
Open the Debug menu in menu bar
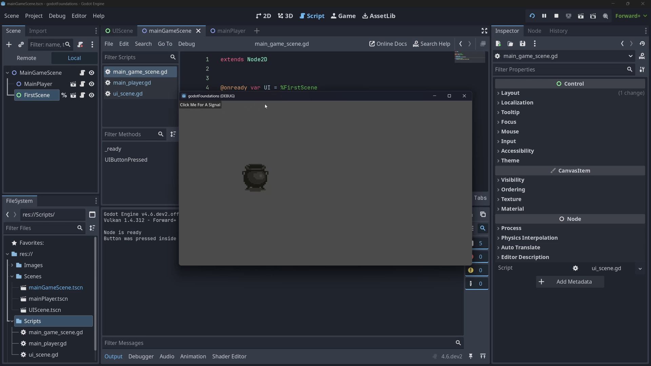[x=57, y=16]
